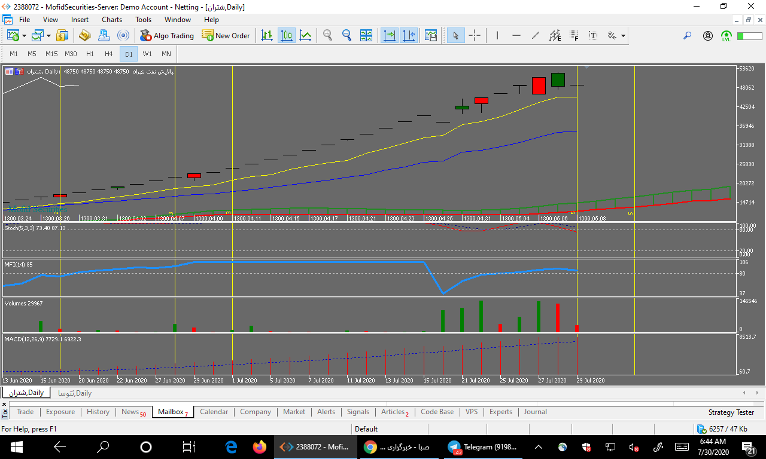
Task: Select the crosshair tool
Action: pos(475,35)
